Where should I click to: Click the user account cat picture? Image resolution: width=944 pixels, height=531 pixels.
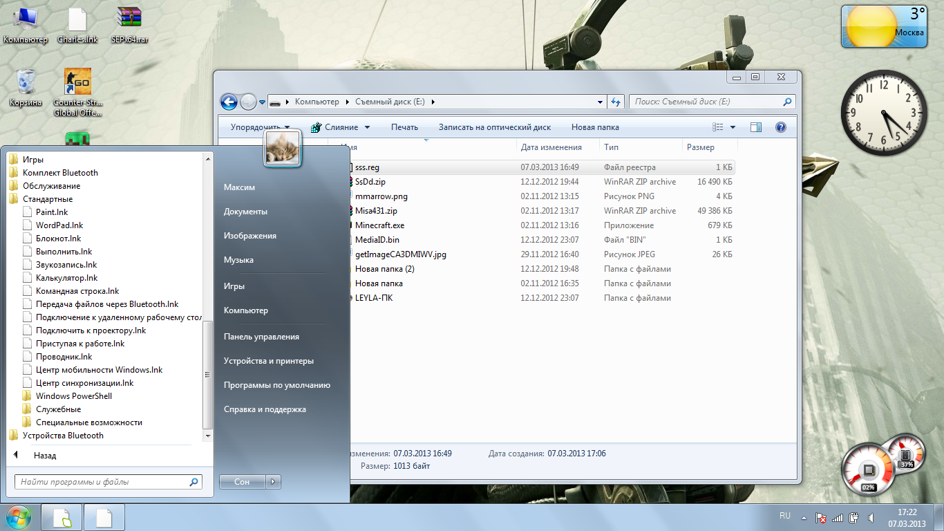coord(282,149)
